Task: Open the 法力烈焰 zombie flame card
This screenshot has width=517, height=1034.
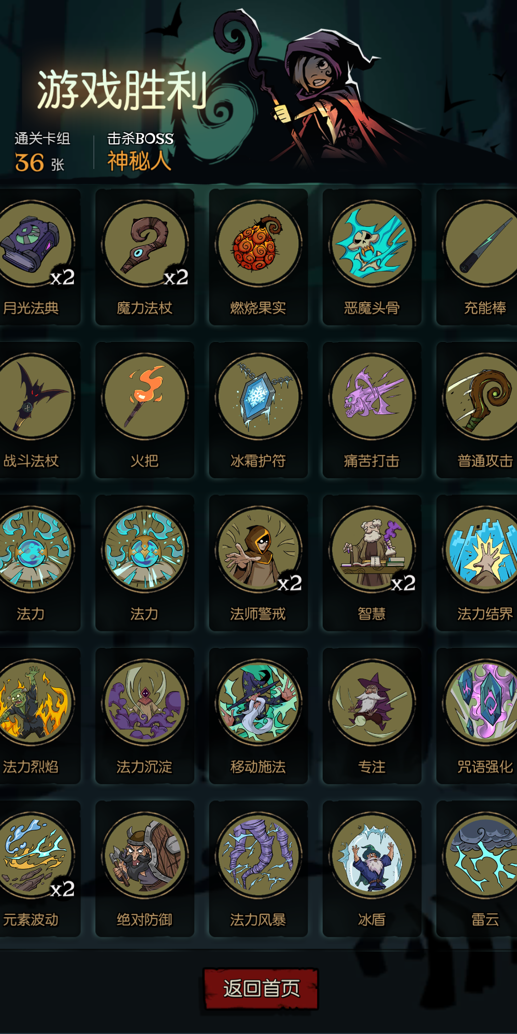Action: click(x=40, y=716)
